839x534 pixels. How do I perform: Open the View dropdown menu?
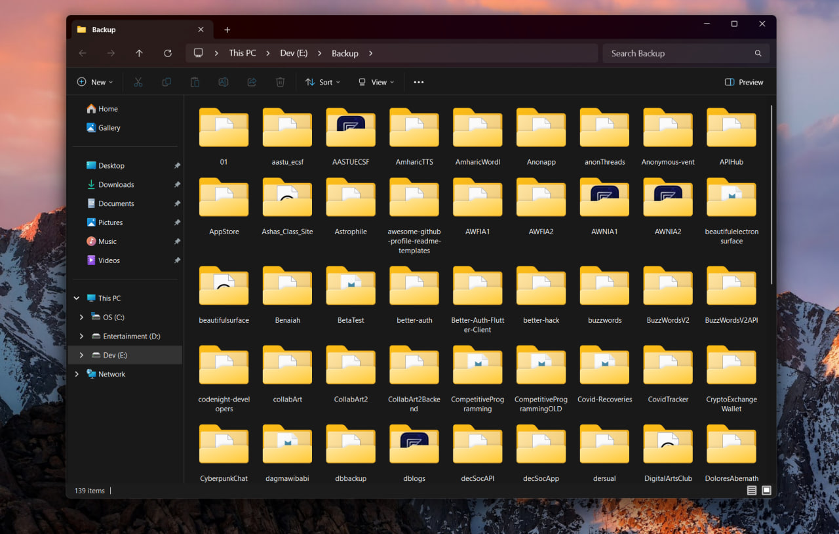[x=376, y=82]
